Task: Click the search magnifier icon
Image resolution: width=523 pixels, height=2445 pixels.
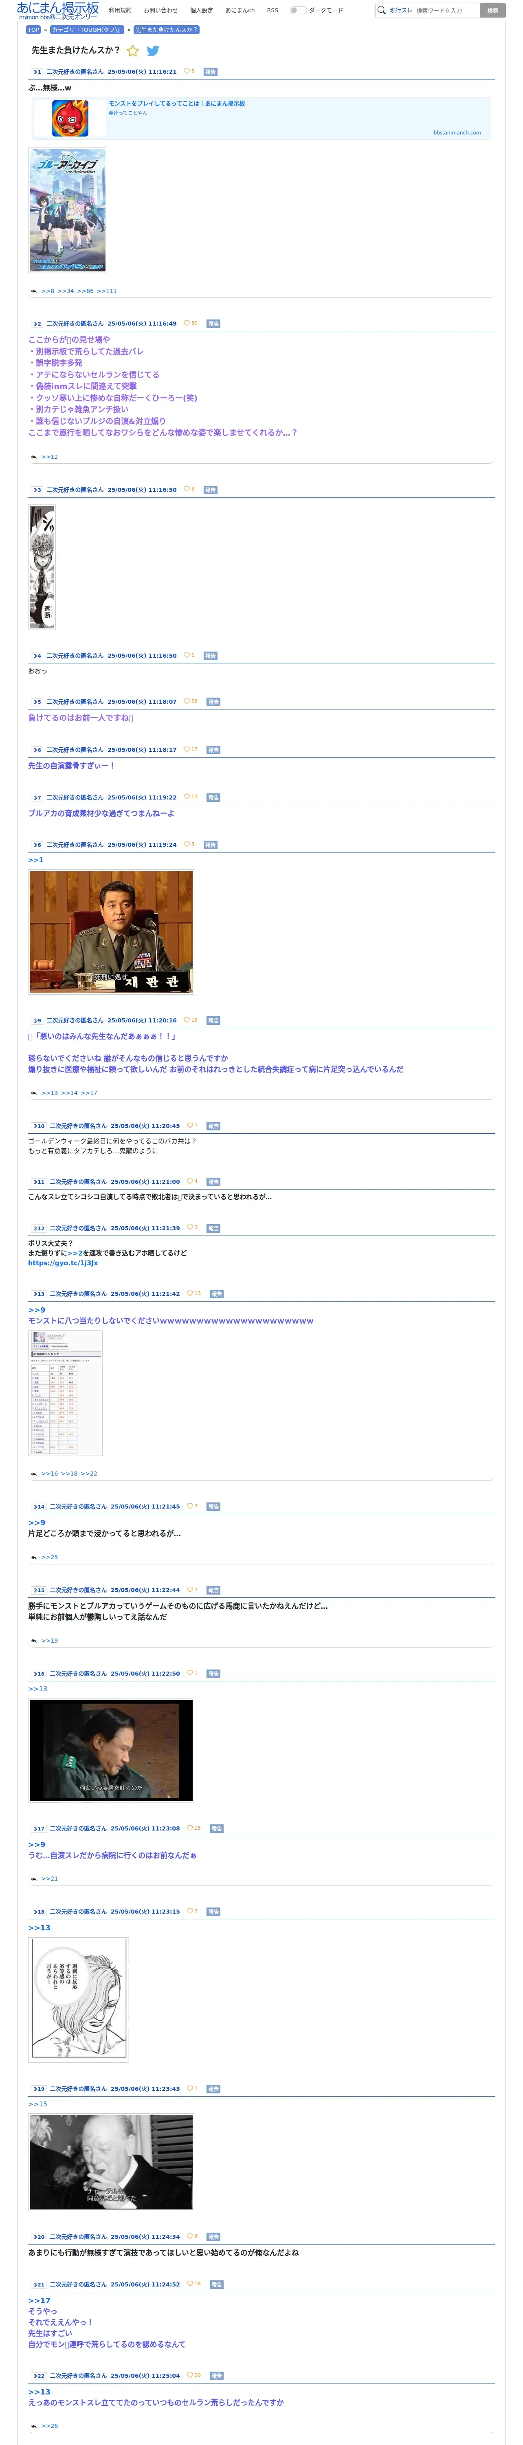Action: 382,11
